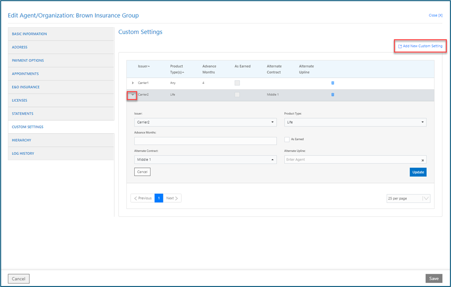Image resolution: width=451 pixels, height=287 pixels.
Task: Go to the Previous page
Action: click(143, 198)
